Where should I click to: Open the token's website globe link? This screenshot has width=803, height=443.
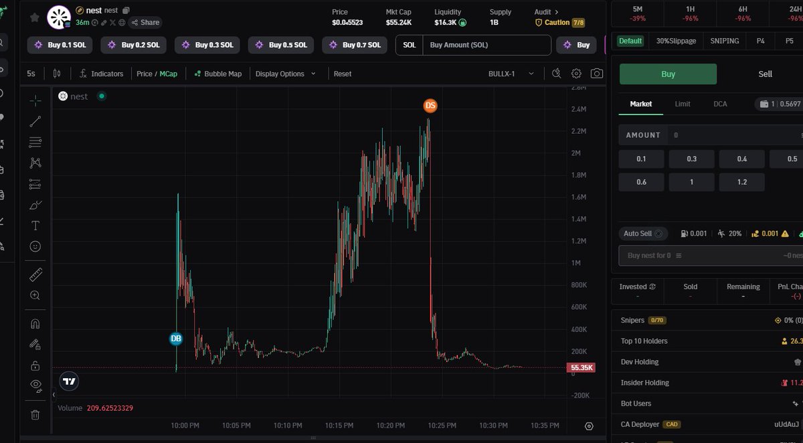coord(121,22)
